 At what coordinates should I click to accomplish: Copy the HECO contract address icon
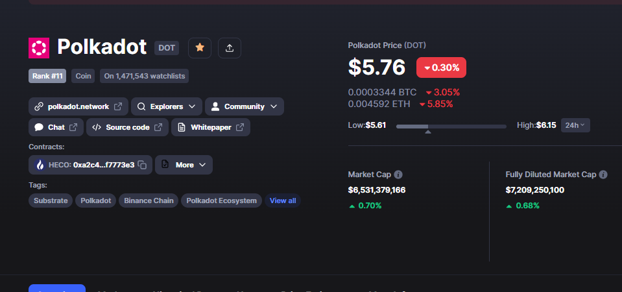point(142,165)
